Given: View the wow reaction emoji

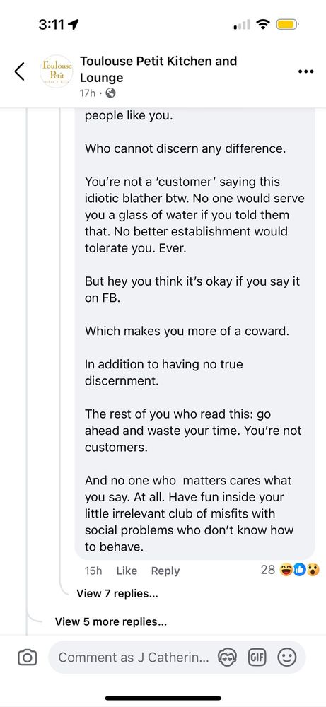Looking at the screenshot, I should [312, 571].
